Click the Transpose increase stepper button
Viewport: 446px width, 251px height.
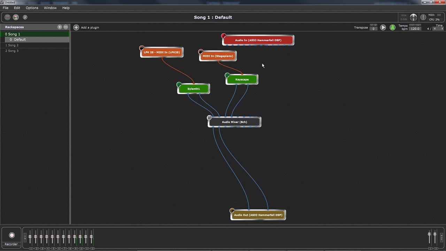(376, 25)
